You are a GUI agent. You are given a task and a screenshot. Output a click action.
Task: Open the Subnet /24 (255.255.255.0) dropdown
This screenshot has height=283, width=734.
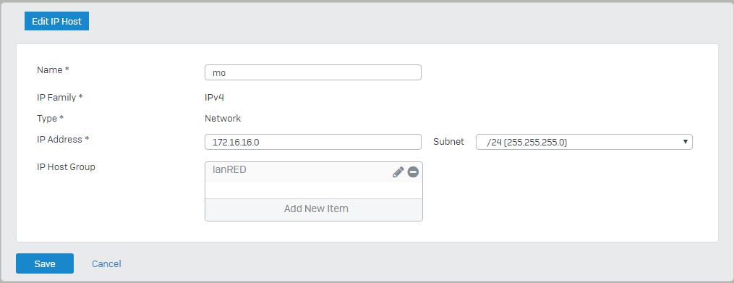point(584,142)
